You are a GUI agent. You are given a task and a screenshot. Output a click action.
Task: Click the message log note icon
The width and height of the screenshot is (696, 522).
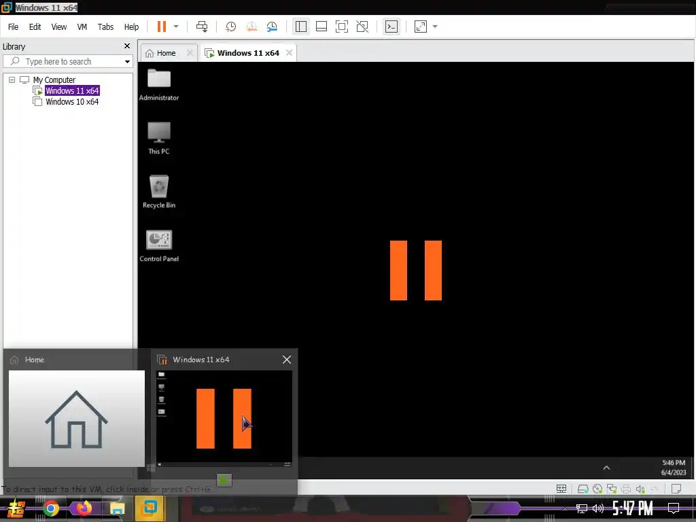click(676, 489)
